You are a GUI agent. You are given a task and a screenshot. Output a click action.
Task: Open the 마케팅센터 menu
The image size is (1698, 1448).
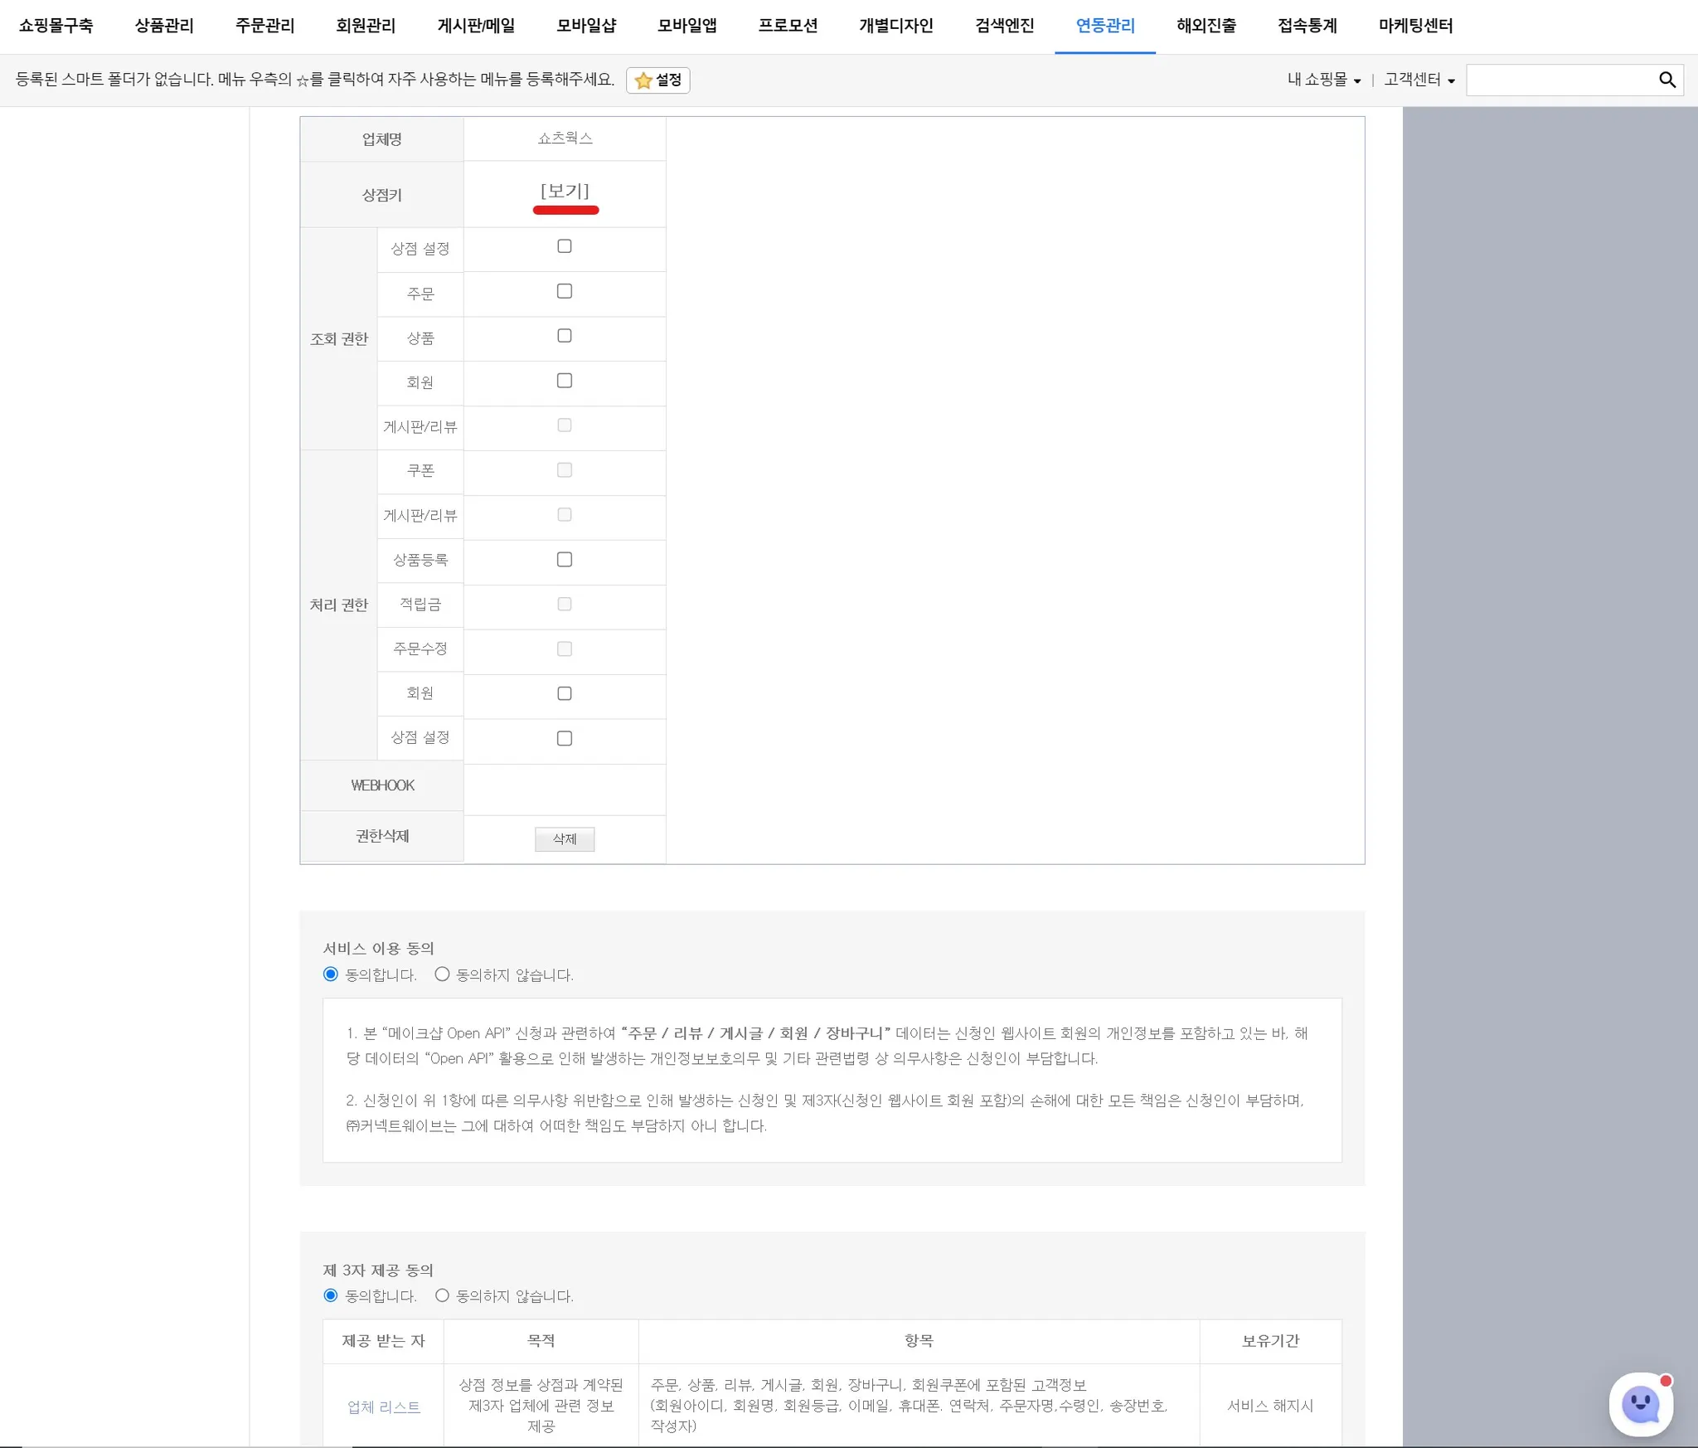tap(1415, 26)
